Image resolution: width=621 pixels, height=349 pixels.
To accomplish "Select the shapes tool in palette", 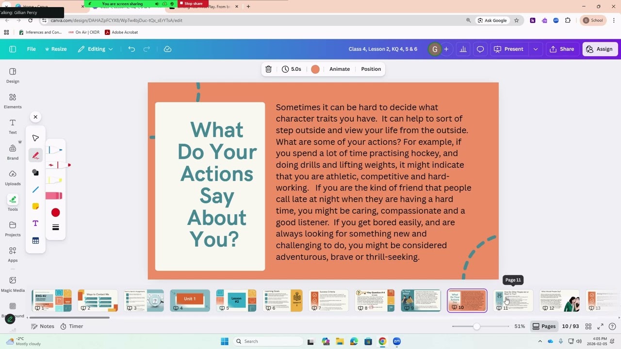I will coord(35,173).
